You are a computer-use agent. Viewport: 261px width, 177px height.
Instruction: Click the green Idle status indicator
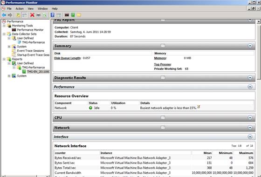tap(90, 108)
